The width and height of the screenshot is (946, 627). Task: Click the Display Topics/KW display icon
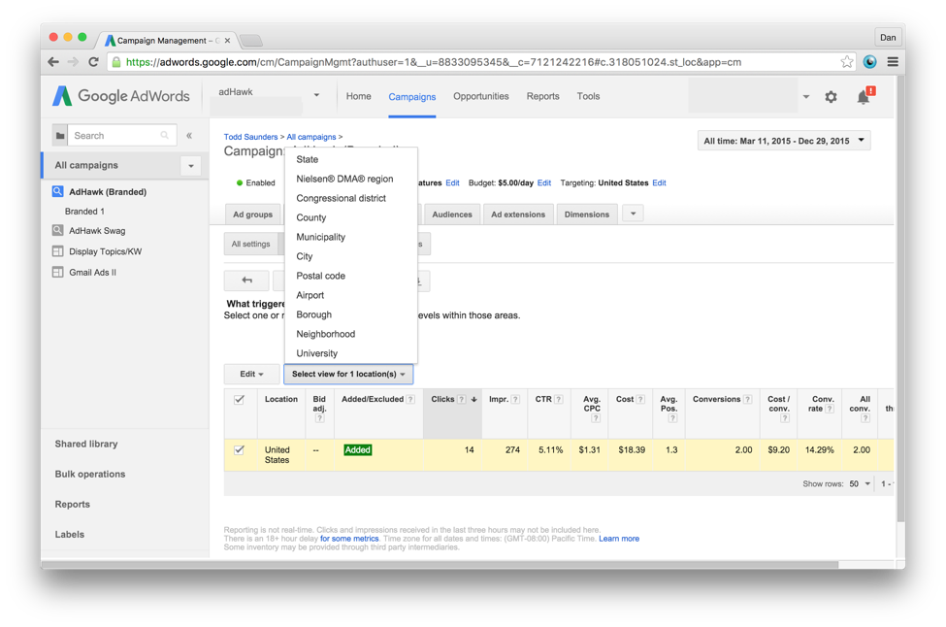pyautogui.click(x=58, y=251)
